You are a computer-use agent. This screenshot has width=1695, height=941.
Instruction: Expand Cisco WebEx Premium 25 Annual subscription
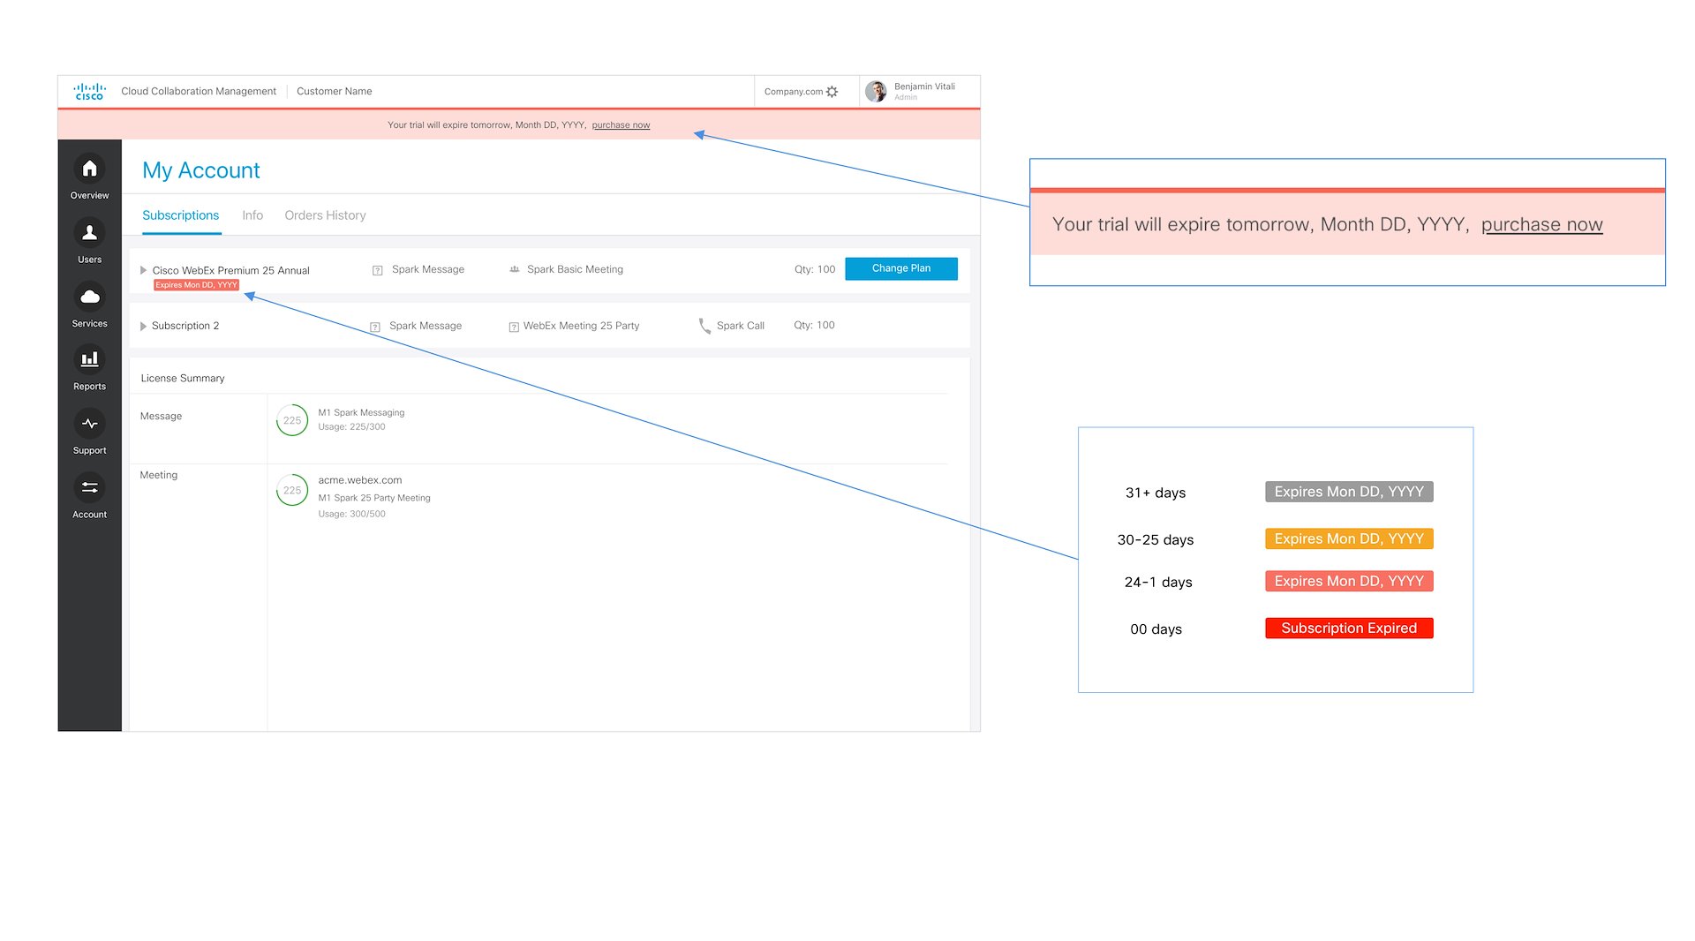[143, 270]
